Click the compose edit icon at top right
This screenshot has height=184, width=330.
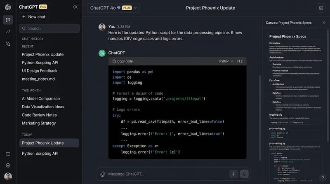pyautogui.click(x=321, y=8)
